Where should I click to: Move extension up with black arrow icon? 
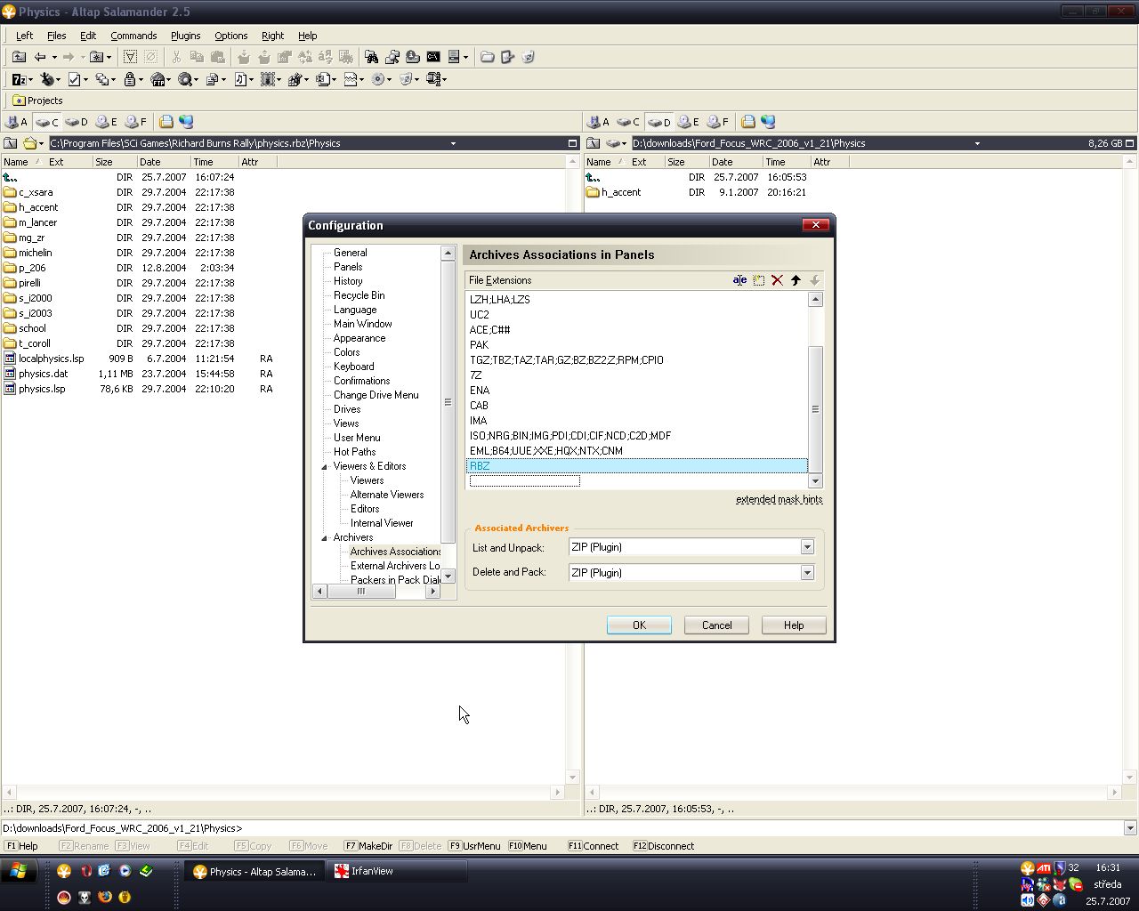click(x=796, y=280)
